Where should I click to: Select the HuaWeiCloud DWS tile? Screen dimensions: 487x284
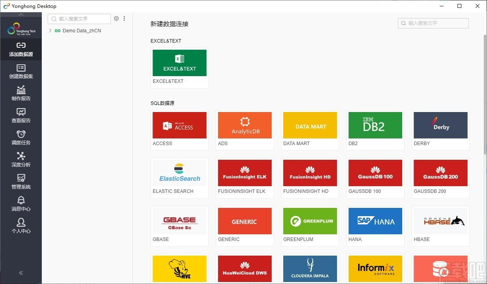pyautogui.click(x=245, y=269)
